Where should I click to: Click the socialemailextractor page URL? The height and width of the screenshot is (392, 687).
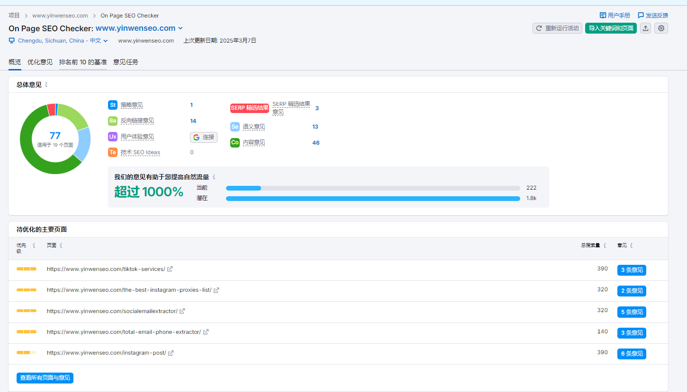point(112,311)
